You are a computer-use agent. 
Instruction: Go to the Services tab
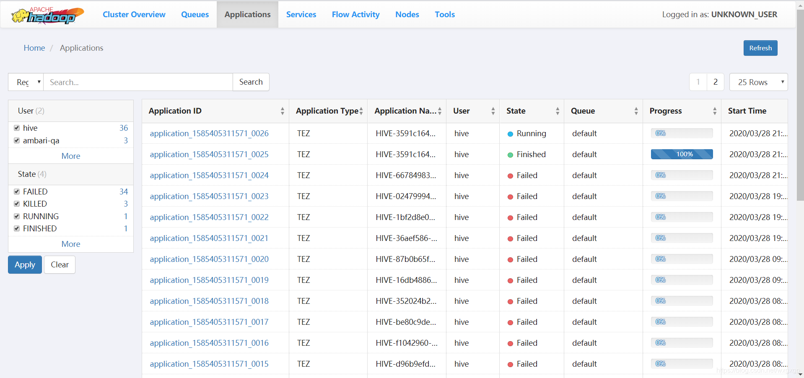(301, 15)
